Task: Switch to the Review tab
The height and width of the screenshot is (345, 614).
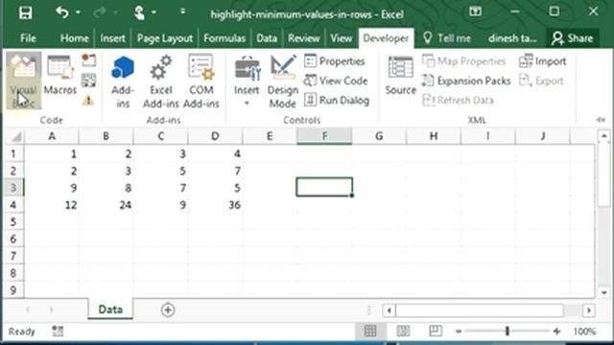Action: click(304, 38)
